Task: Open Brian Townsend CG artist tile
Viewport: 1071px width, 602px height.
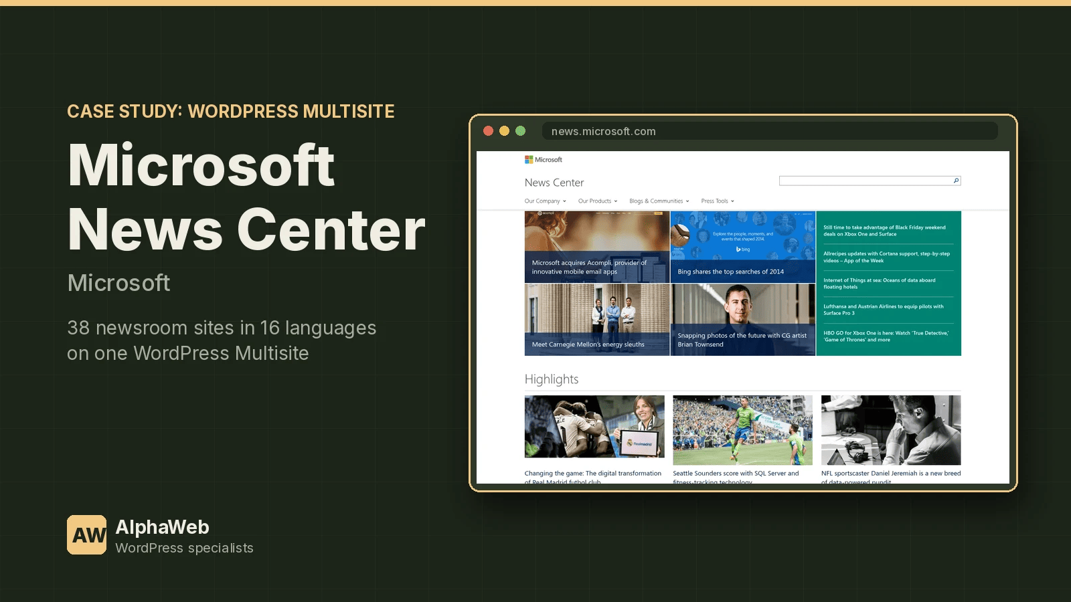Action: tap(743, 320)
